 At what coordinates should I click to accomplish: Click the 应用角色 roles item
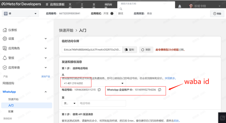pyautogui.click(x=14, y=48)
